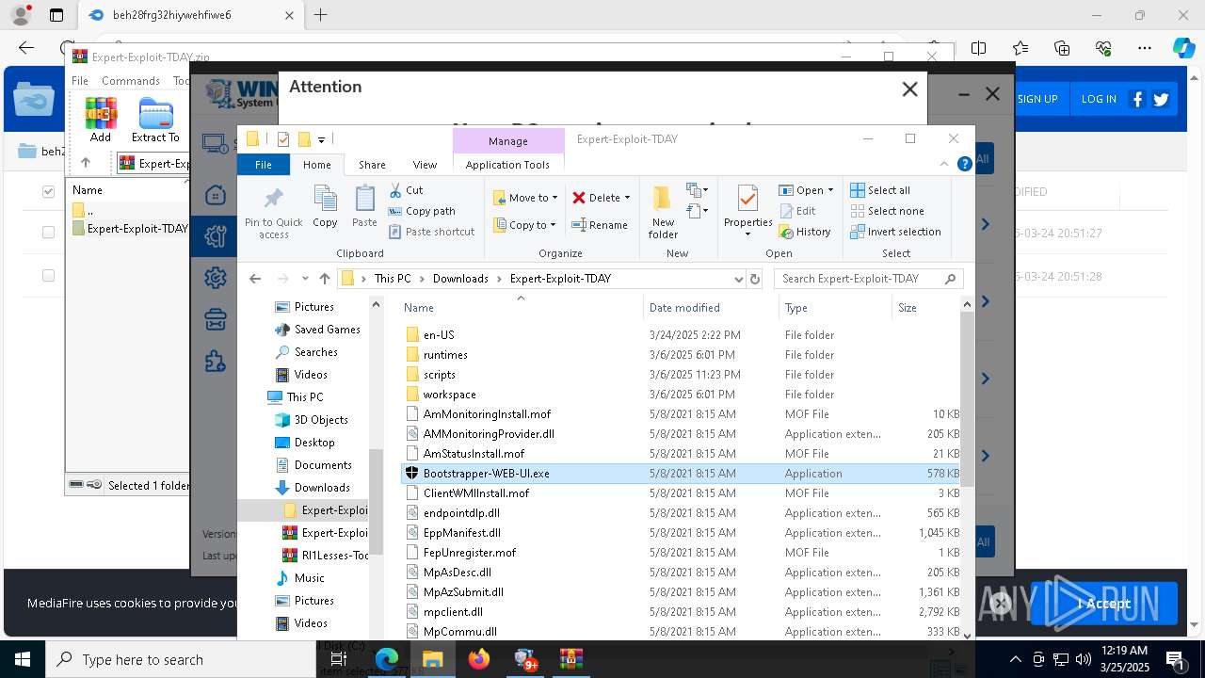Viewport: 1205px width, 678px height.
Task: Click the I Accept cookies button
Action: point(1104,604)
